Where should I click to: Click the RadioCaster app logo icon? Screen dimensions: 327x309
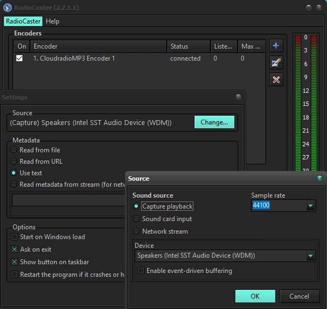(x=8, y=7)
